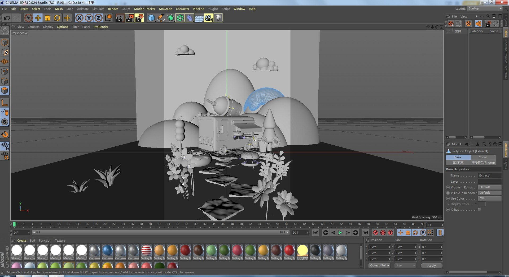Open material manager Create menu
This screenshot has height=277, width=509.
[22, 241]
